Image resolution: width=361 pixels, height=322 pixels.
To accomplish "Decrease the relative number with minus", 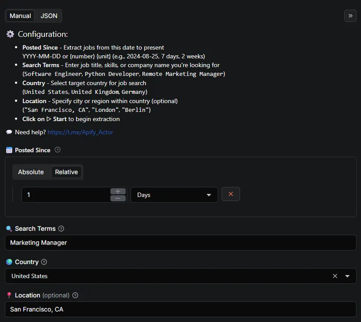I will (x=118, y=198).
